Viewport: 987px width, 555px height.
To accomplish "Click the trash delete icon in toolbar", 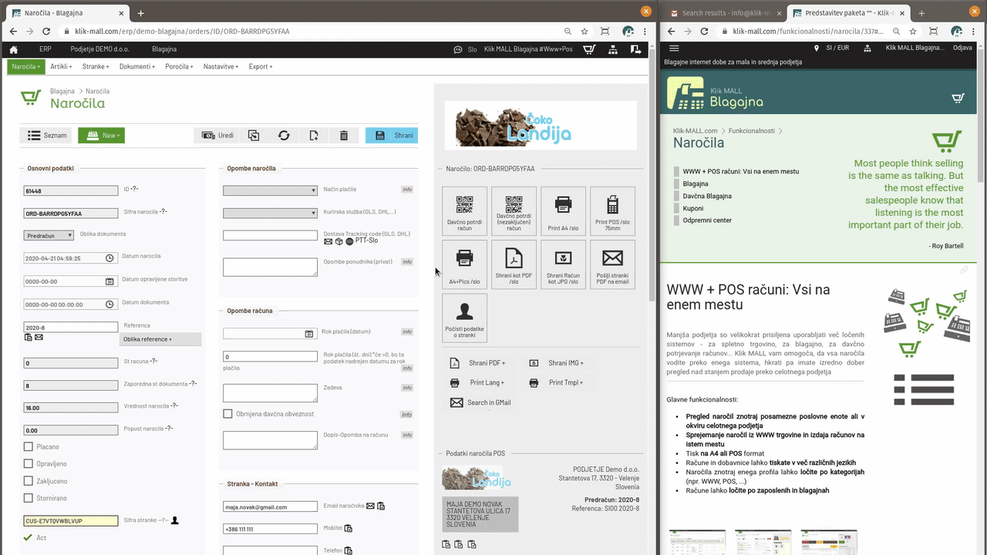I will [344, 136].
